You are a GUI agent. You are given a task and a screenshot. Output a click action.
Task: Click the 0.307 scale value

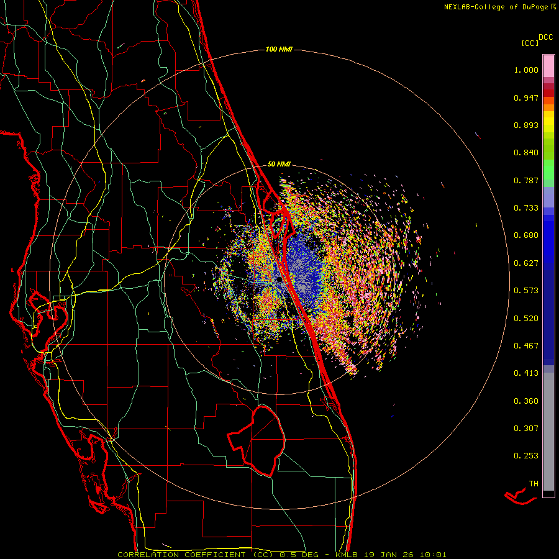pos(526,429)
